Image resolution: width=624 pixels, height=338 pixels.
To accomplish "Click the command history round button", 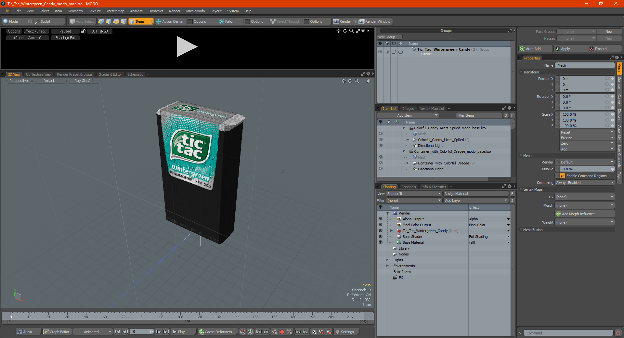I will (618, 333).
